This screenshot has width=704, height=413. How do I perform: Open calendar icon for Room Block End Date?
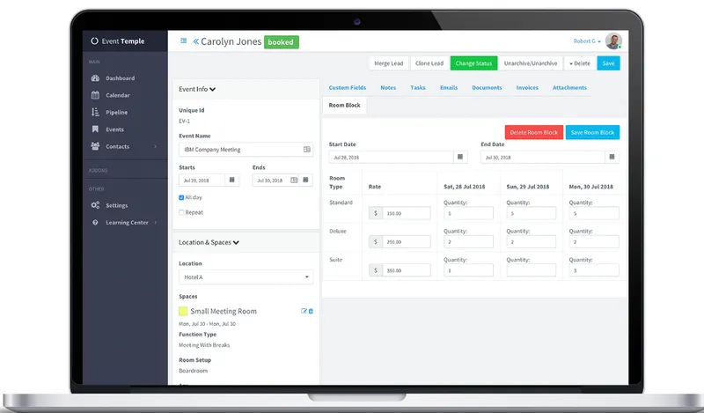(612, 157)
